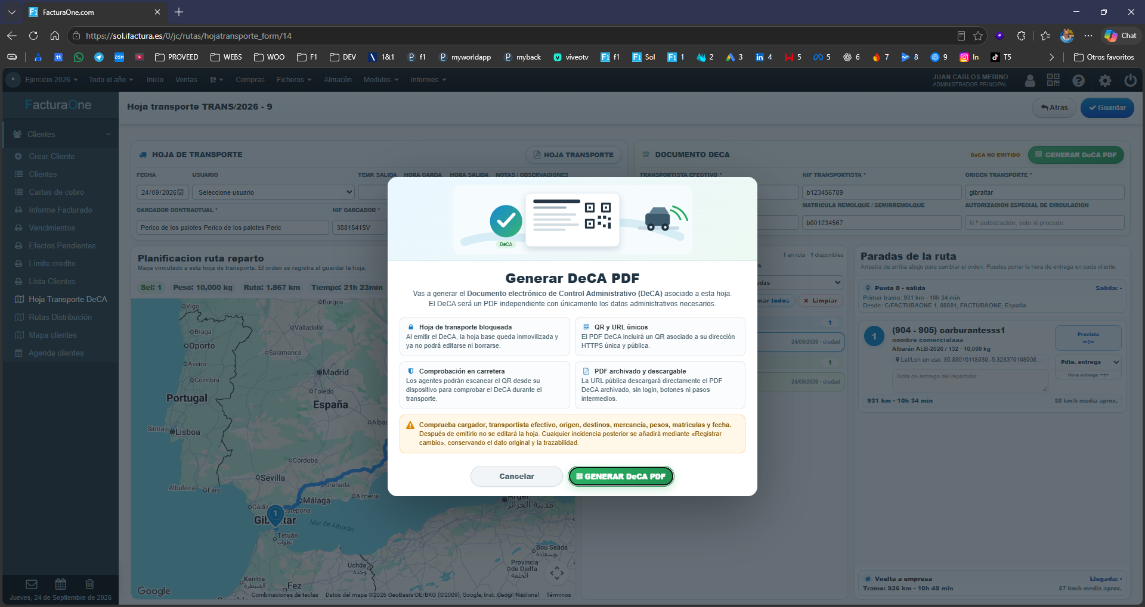Screen dimensions: 1145x607
Task: Click the envelope mail icon in sidebar footer
Action: tap(32, 584)
